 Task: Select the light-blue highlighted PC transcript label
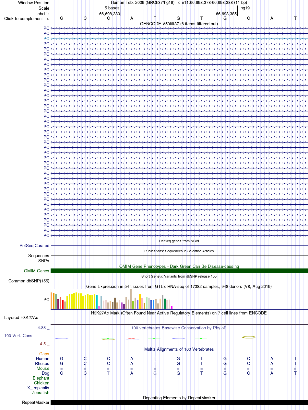(46, 39)
